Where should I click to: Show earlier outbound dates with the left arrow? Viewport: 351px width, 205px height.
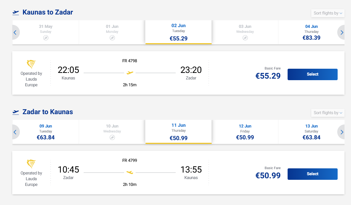pos(15,32)
